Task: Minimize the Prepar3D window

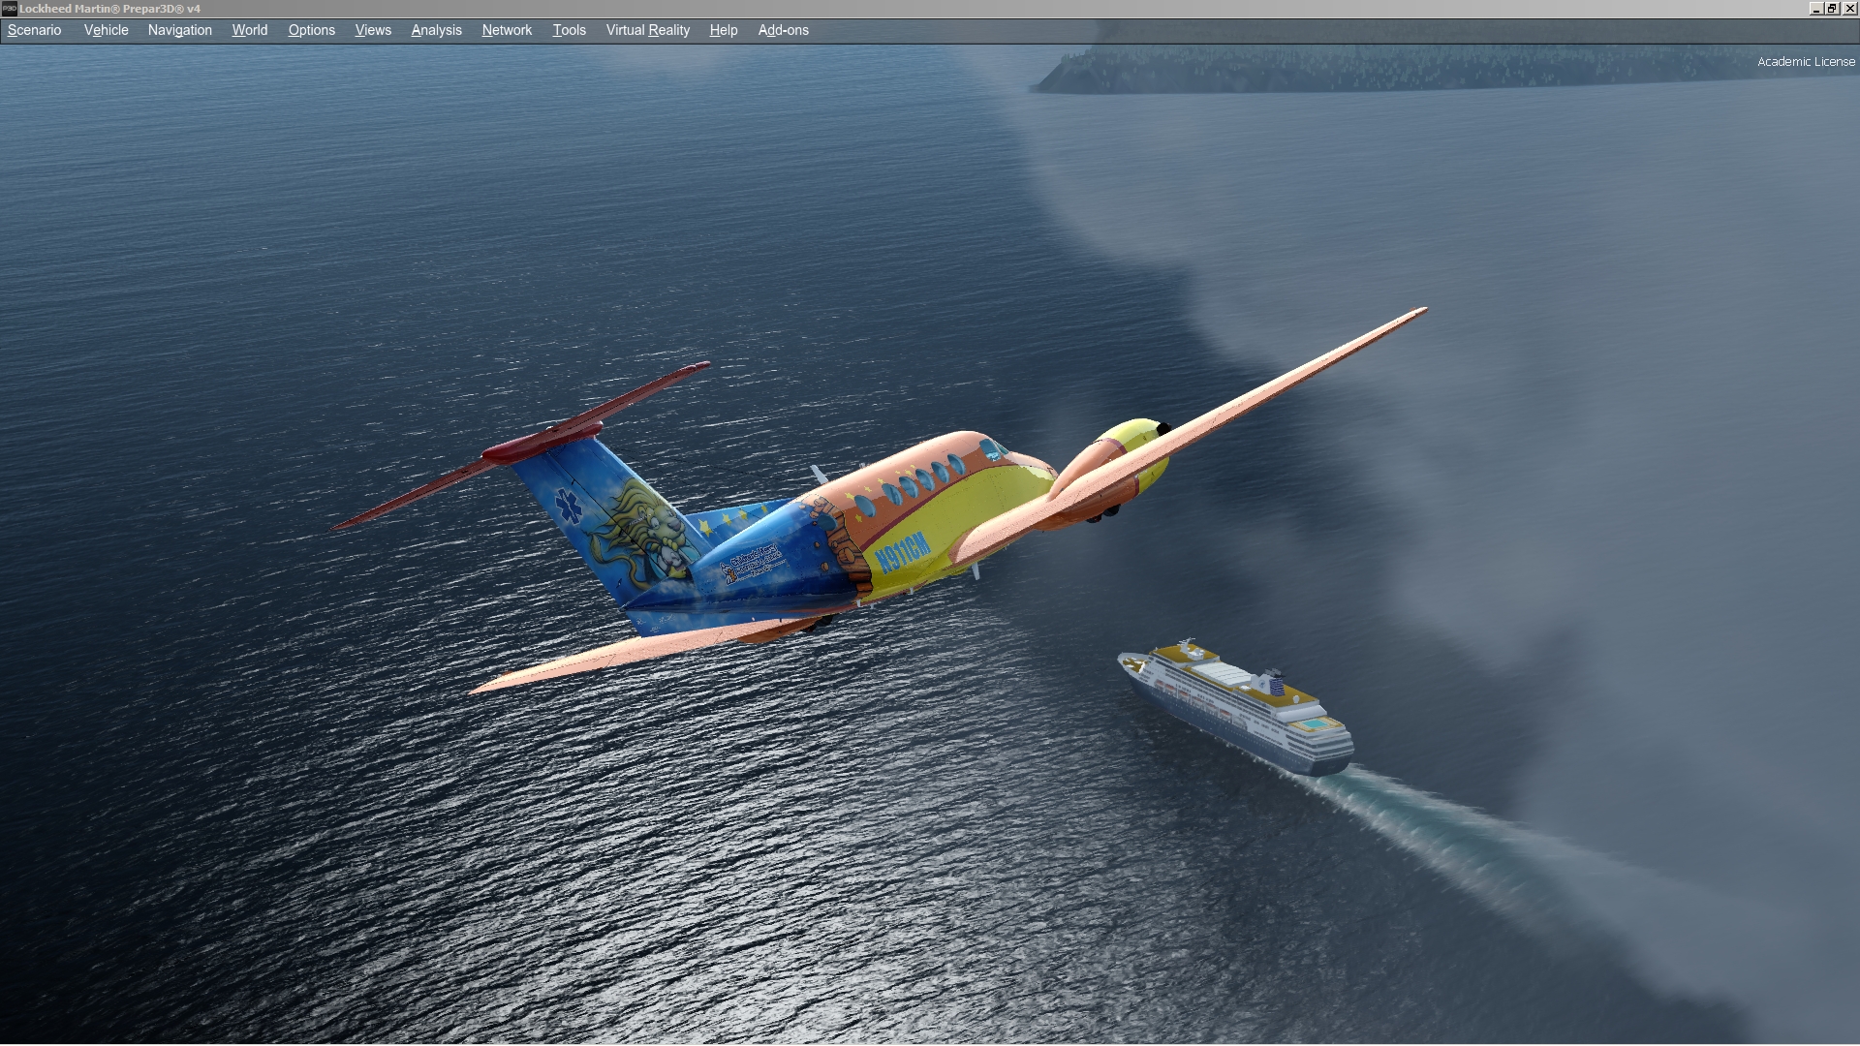Action: pyautogui.click(x=1815, y=9)
